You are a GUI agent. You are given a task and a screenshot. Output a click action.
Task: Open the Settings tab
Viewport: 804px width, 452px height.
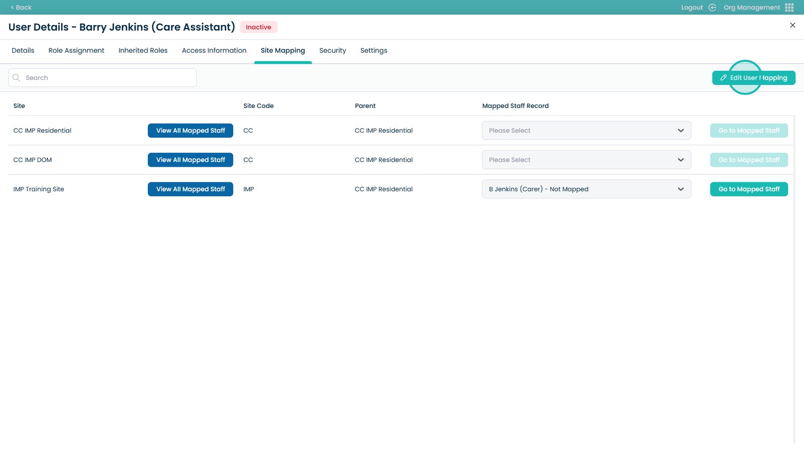click(x=373, y=51)
